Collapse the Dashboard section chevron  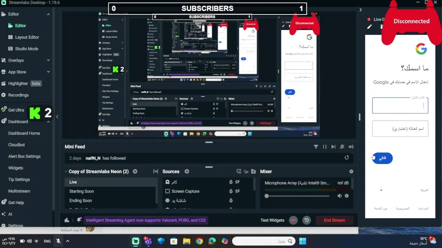pyautogui.click(x=48, y=122)
